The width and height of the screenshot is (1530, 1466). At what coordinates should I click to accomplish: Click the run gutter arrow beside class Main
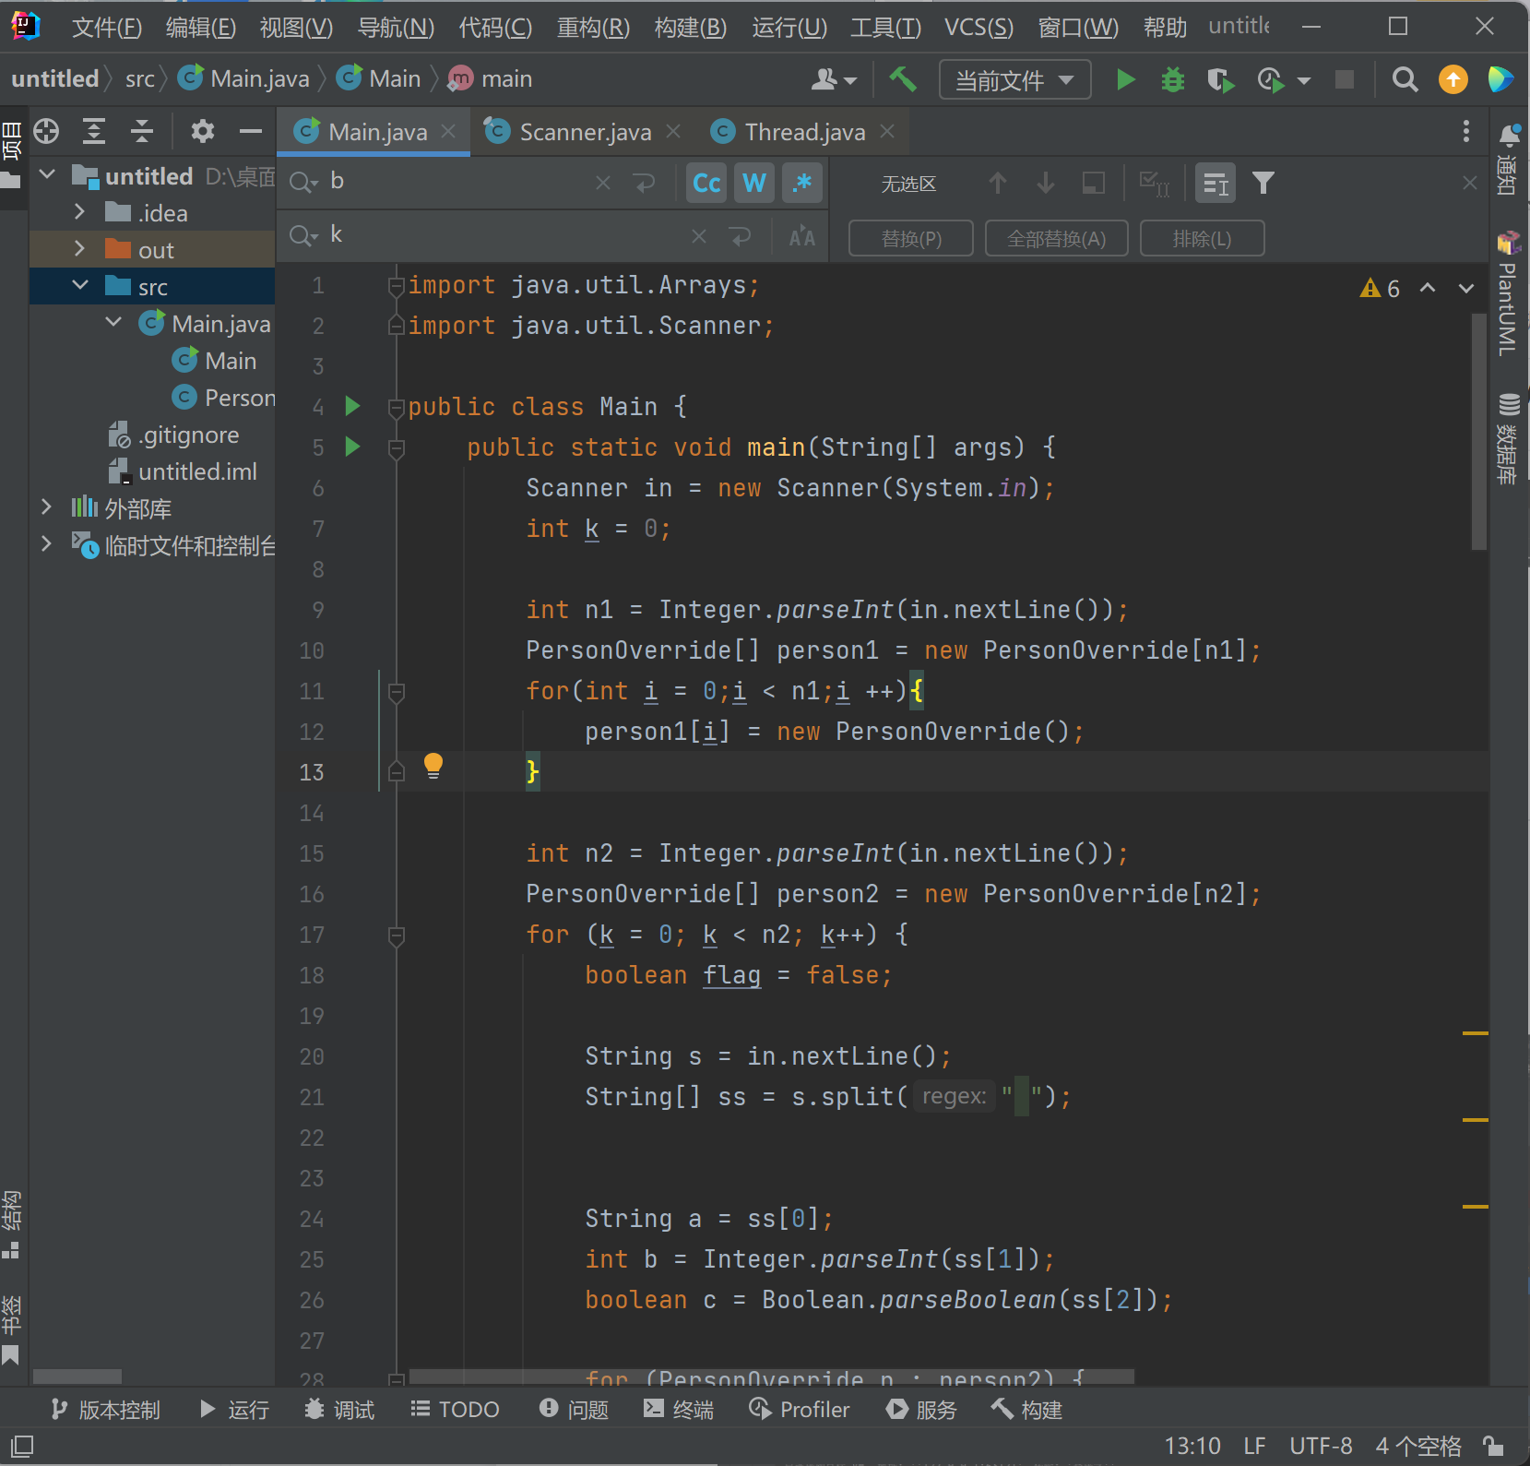(352, 406)
